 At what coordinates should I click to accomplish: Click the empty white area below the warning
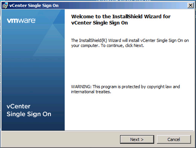pyautogui.click(x=129, y=112)
